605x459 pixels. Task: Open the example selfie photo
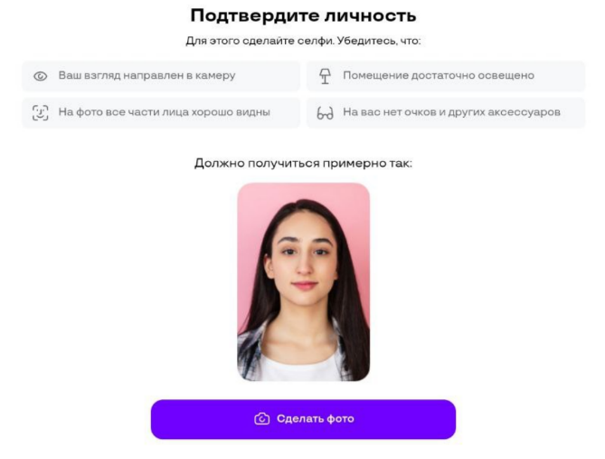point(303,282)
